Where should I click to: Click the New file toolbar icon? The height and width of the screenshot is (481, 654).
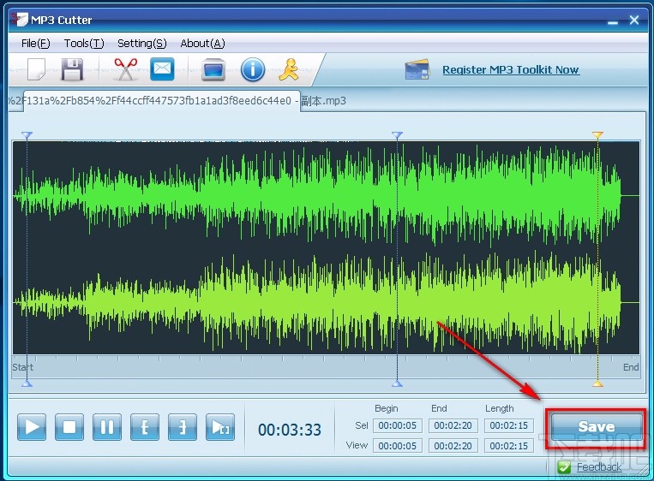tap(36, 69)
